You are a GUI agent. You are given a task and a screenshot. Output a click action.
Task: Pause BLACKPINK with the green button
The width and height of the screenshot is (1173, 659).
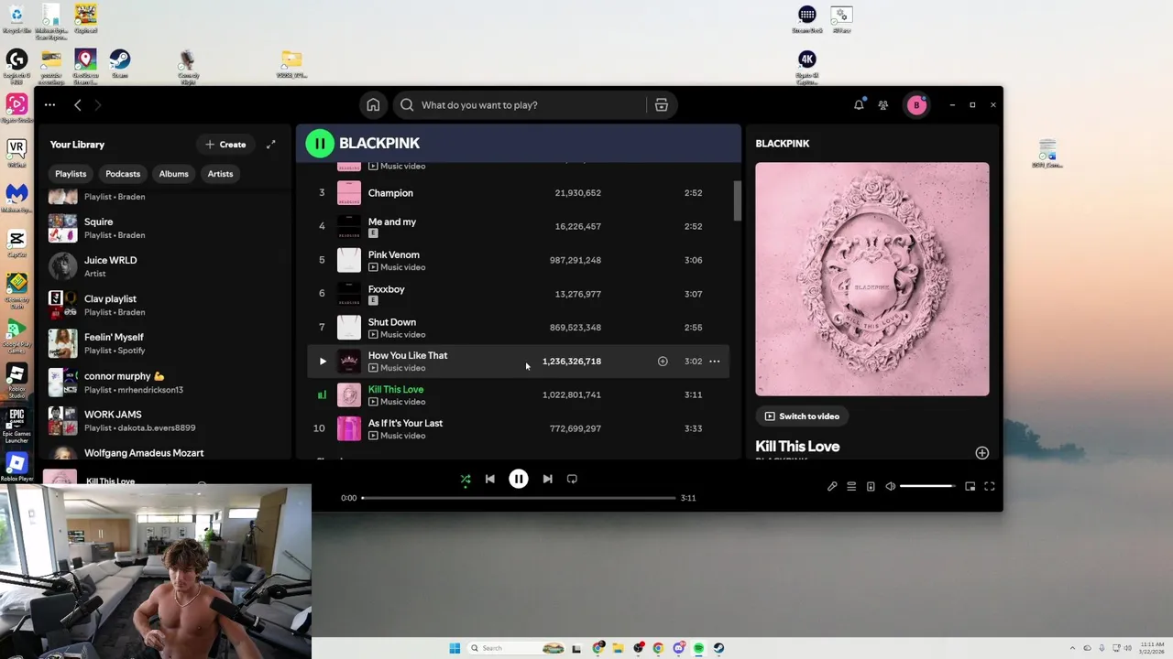coord(320,143)
